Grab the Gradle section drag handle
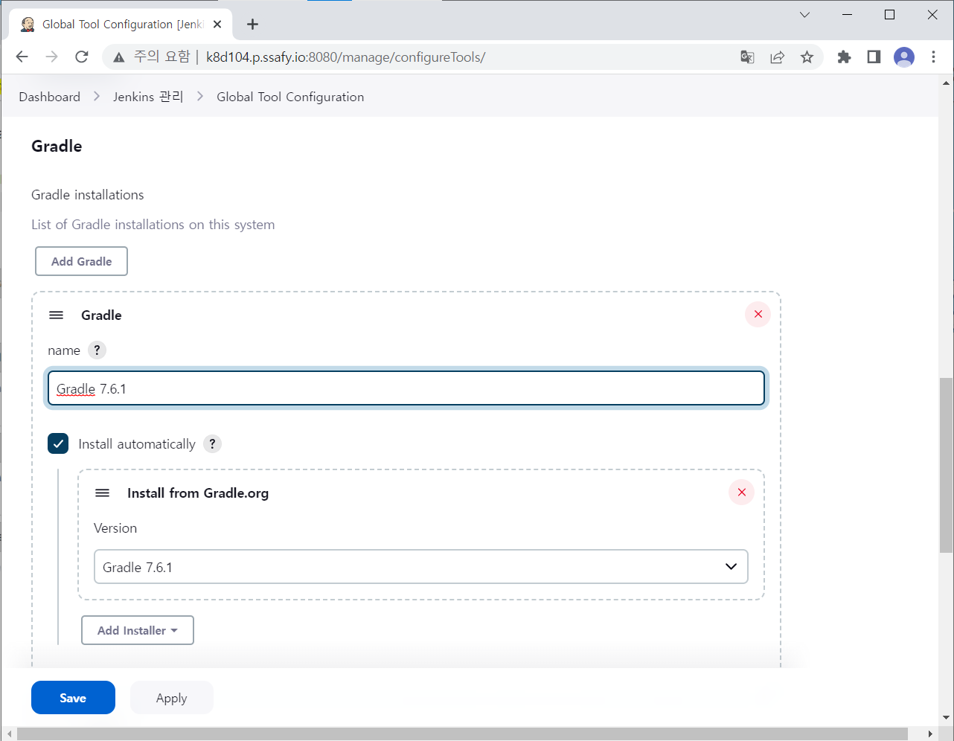The width and height of the screenshot is (954, 741). 56,315
